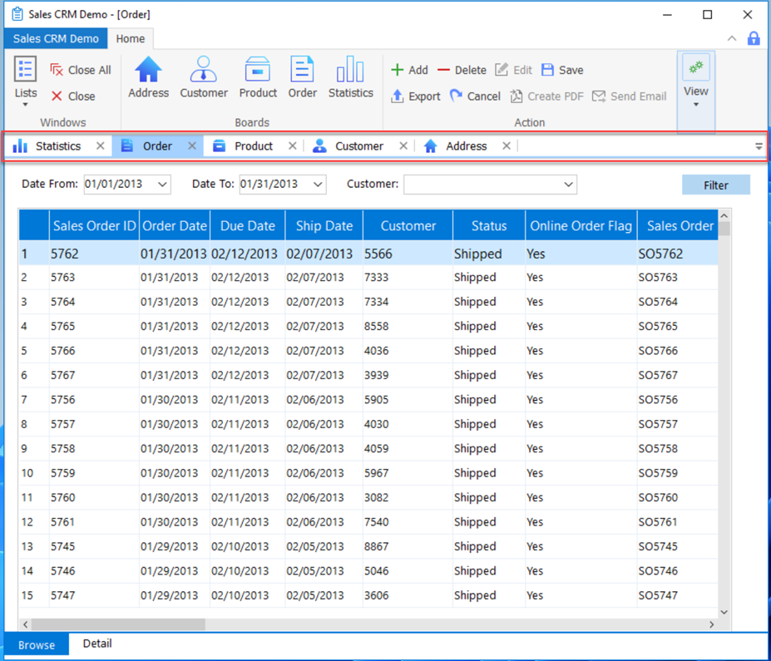
Task: Click the Lists icon
Action: [x=25, y=75]
